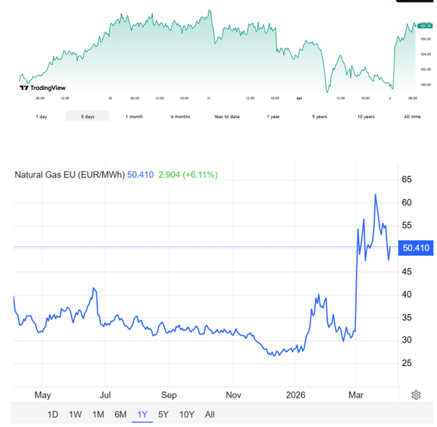The width and height of the screenshot is (437, 427).
Task: Switch top chart to '1 month'
Action: point(134,116)
